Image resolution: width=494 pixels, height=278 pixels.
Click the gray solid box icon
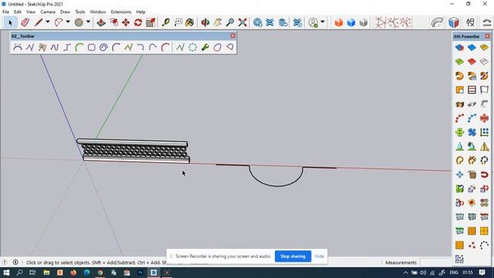click(364, 22)
